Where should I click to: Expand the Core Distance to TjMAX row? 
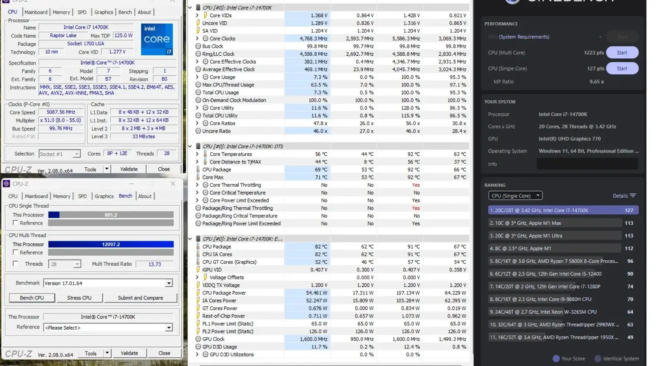[197, 162]
